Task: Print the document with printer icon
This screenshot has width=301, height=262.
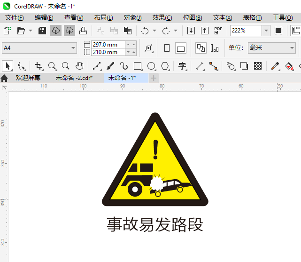Action: click(x=83, y=31)
